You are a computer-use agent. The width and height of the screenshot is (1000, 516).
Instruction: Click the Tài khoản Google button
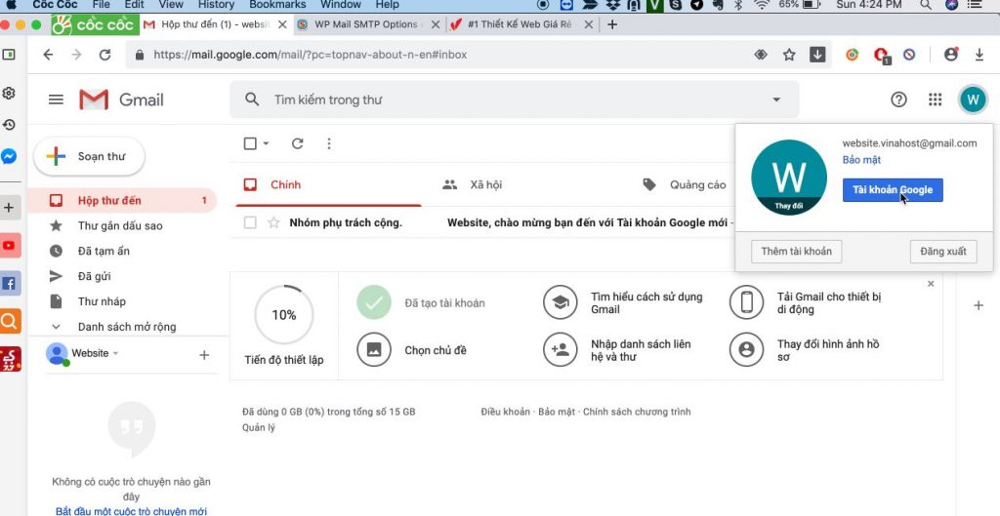pos(892,190)
